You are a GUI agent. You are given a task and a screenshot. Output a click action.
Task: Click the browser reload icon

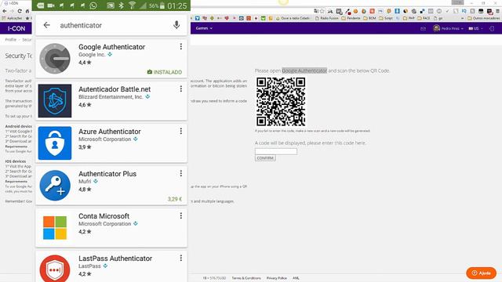pos(20,11)
